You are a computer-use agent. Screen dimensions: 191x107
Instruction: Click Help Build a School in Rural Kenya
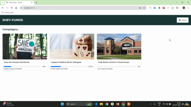(114, 62)
